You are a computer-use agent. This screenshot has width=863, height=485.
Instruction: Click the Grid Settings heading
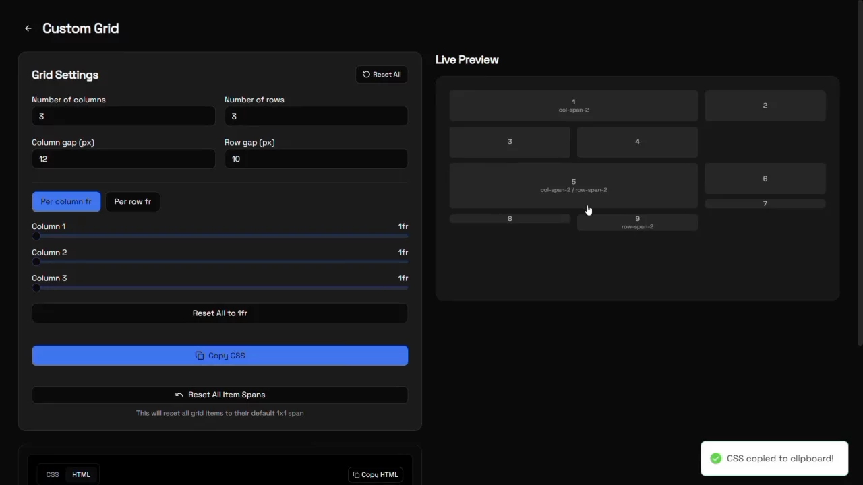(x=65, y=75)
